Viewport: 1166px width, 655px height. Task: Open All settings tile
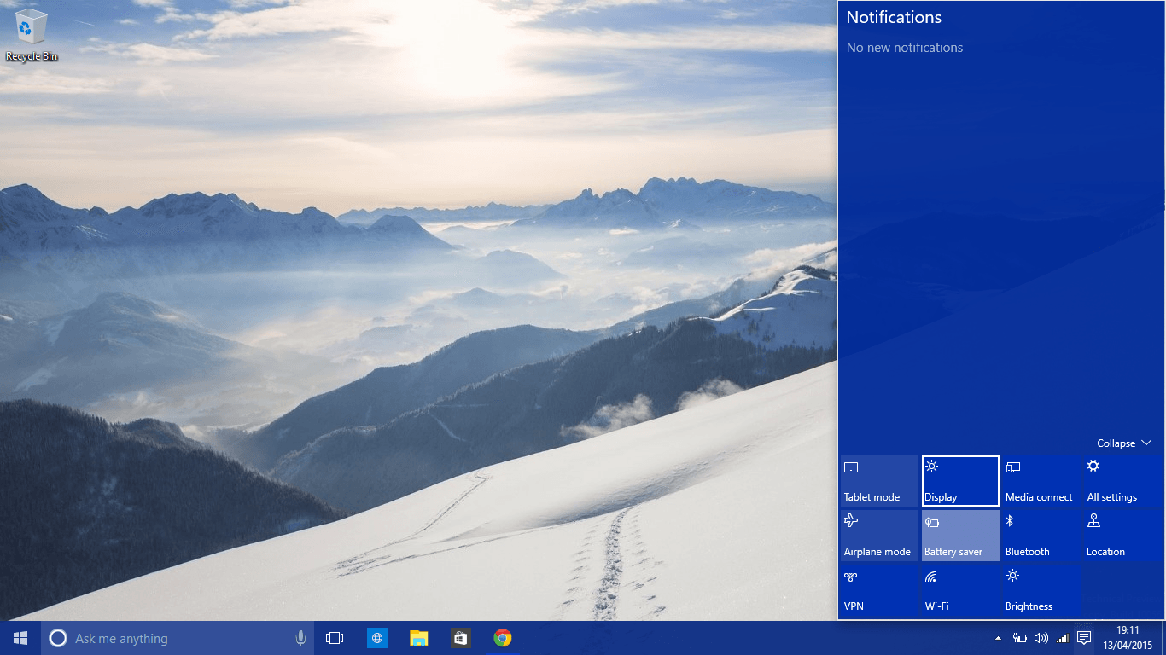click(1122, 481)
